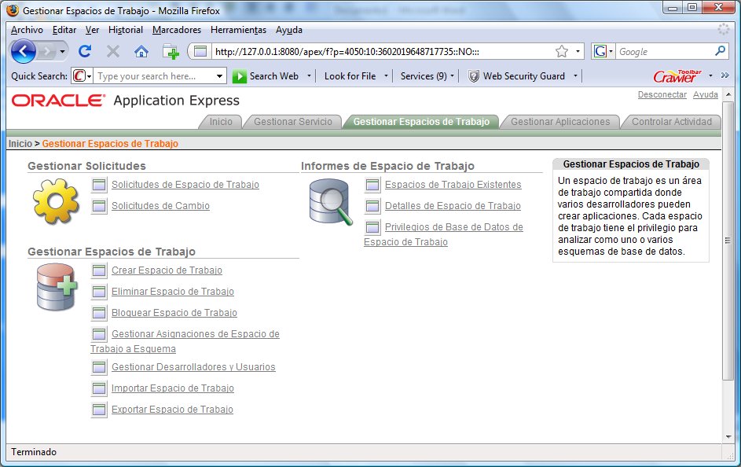Click the Web Security Guard shield icon
Screen dimensions: 741x467
tap(473, 76)
